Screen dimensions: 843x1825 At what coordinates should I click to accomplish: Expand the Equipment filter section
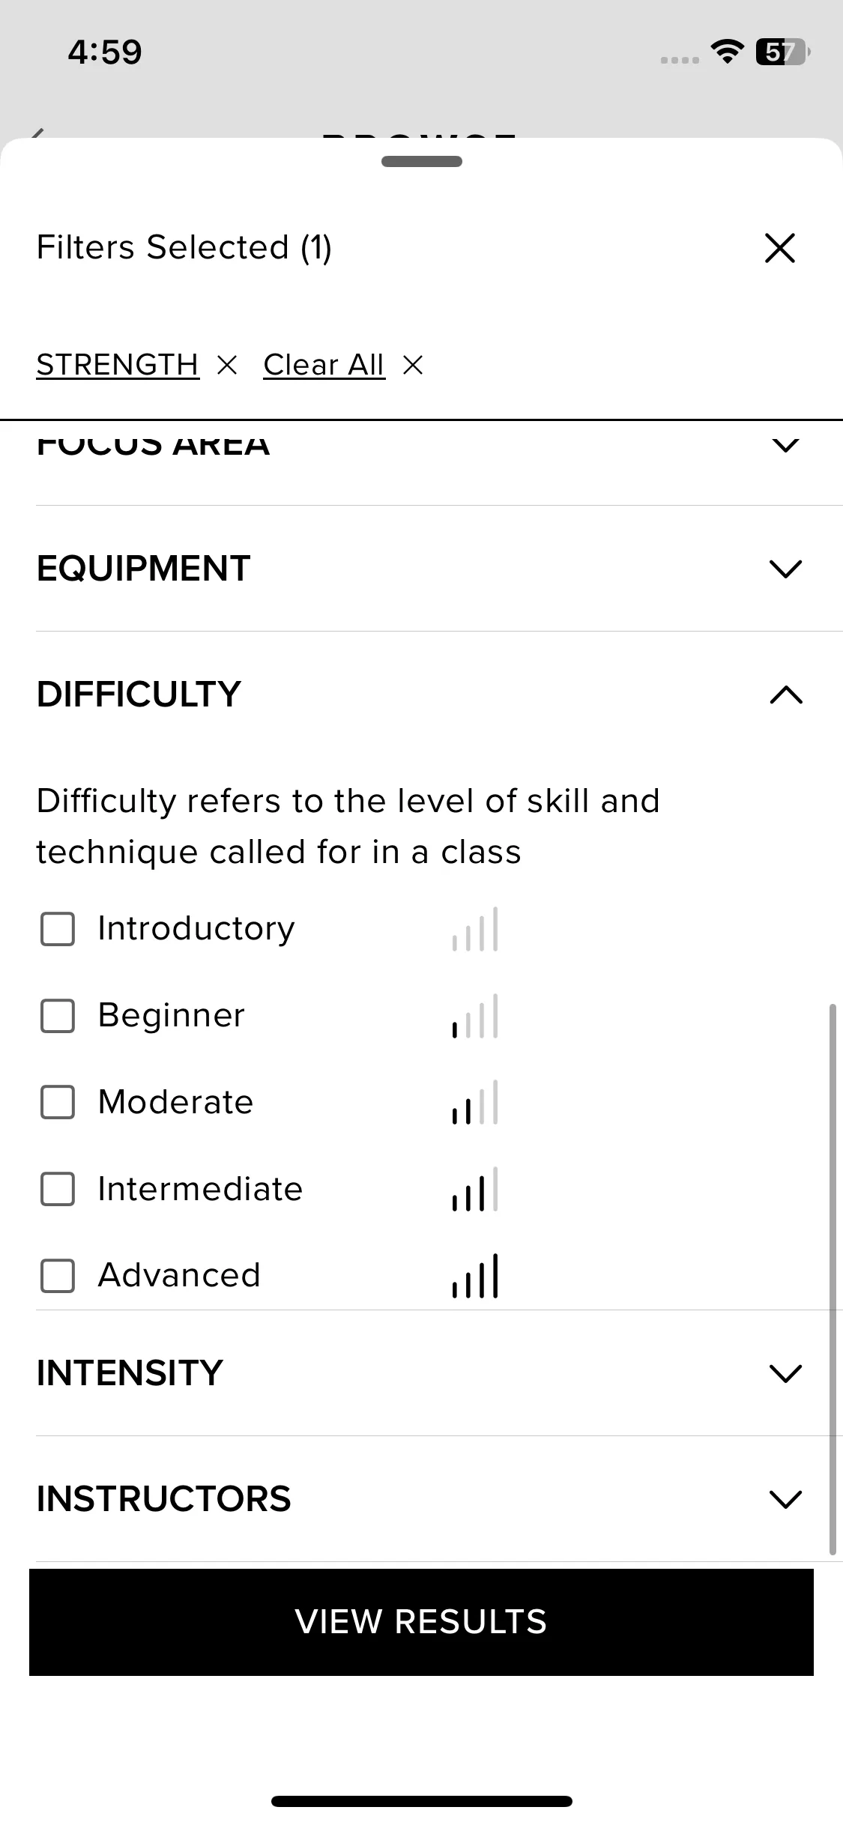[785, 569]
